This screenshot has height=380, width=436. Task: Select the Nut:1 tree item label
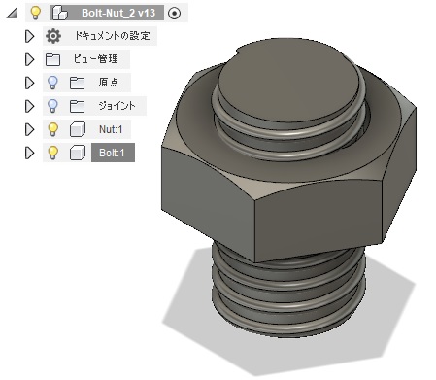tap(111, 129)
